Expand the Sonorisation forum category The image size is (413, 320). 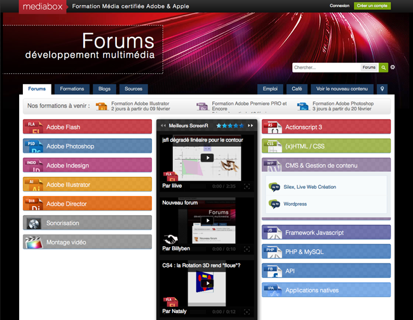(x=88, y=223)
